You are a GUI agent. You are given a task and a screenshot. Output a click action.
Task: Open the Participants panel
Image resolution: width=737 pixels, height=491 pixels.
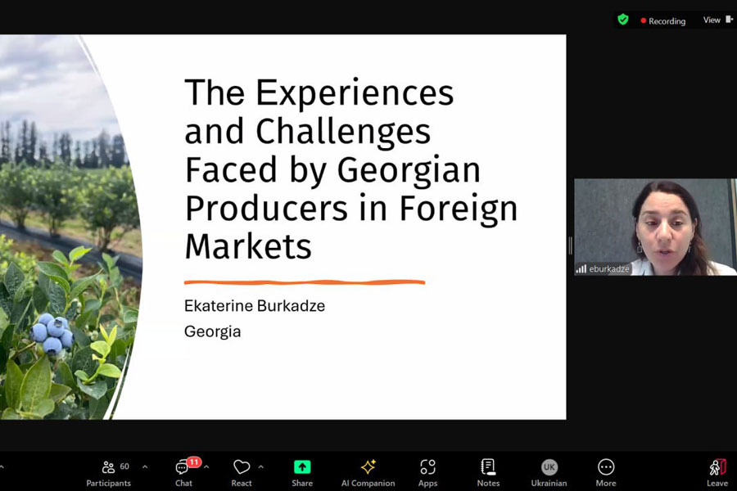point(108,471)
